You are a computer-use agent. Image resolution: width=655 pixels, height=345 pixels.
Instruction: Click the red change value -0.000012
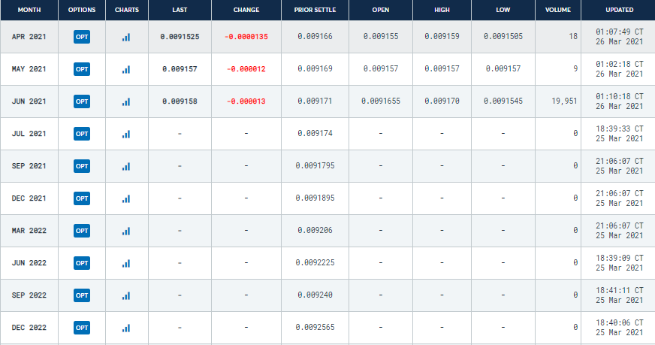[246, 69]
